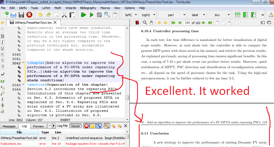Toggle bad box display in log panel
This screenshot has height=147, width=274.
(x=99, y=126)
